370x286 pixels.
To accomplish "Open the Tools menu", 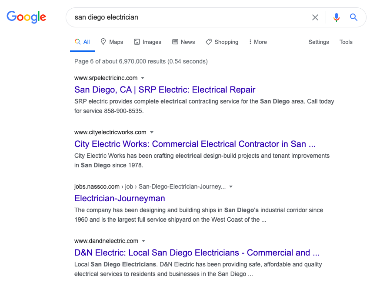I will pyautogui.click(x=346, y=42).
